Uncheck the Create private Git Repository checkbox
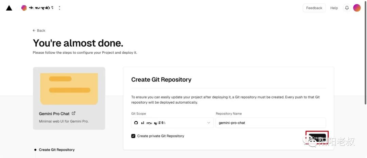This screenshot has width=367, height=158. pos(133,136)
